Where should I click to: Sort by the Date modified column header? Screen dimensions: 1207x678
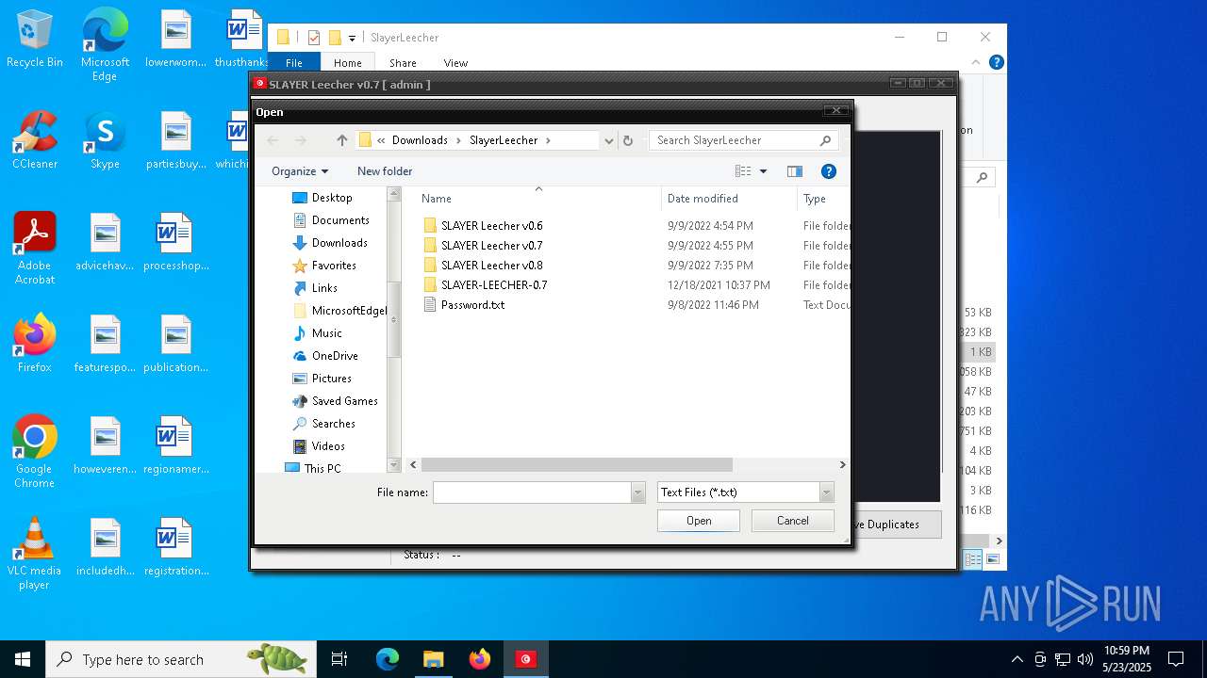click(703, 199)
